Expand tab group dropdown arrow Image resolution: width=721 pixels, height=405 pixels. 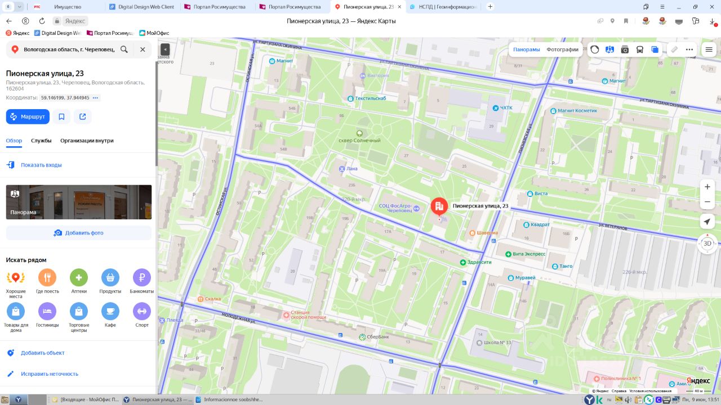pos(20,7)
